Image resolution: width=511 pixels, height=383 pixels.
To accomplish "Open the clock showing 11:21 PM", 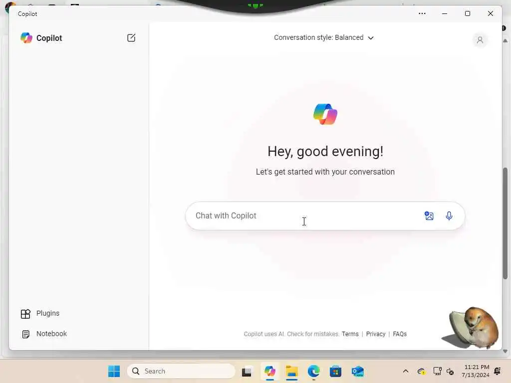I will pos(476,371).
